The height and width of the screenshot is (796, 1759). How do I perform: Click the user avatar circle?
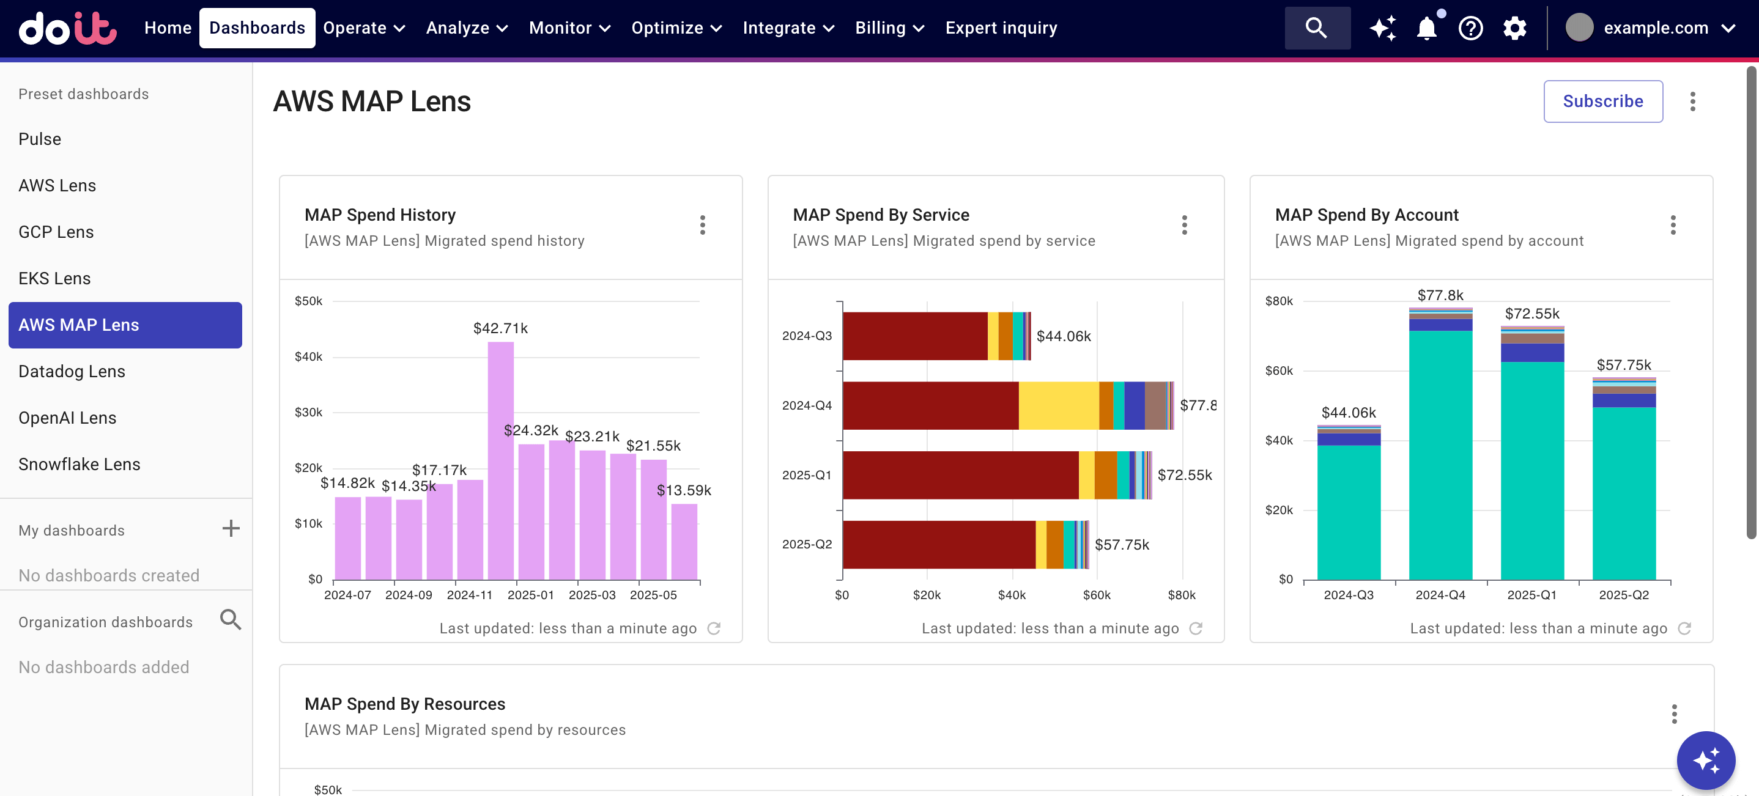pos(1579,28)
